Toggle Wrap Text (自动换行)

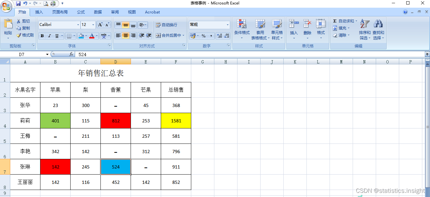[x=166, y=25]
